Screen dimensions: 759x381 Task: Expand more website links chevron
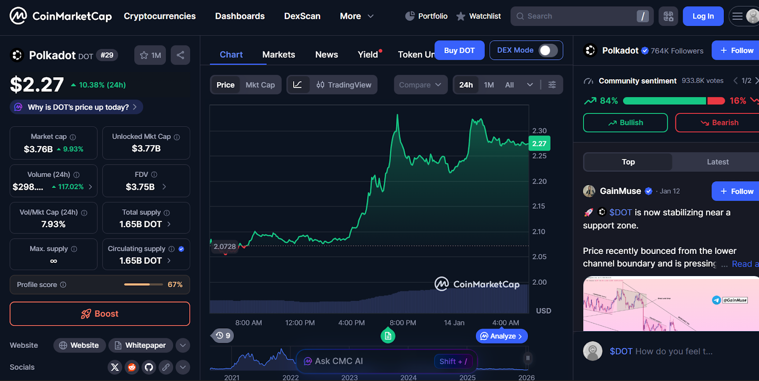[183, 345]
